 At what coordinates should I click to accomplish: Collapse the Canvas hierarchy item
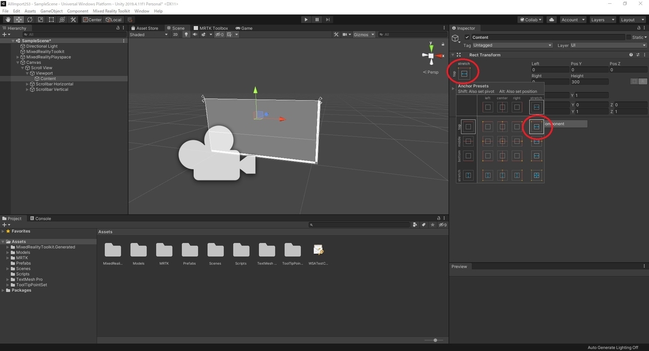(18, 63)
